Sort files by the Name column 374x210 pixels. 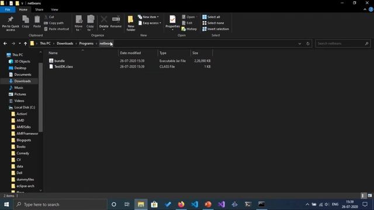click(x=82, y=53)
